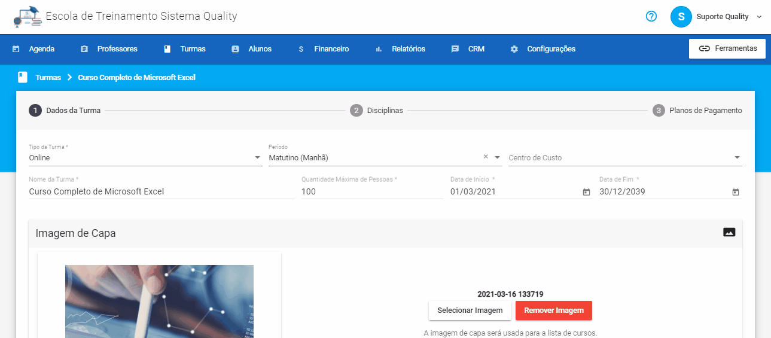Go to step 3 Planos de Pagamento
Image resolution: width=771 pixels, height=338 pixels.
[x=697, y=111]
